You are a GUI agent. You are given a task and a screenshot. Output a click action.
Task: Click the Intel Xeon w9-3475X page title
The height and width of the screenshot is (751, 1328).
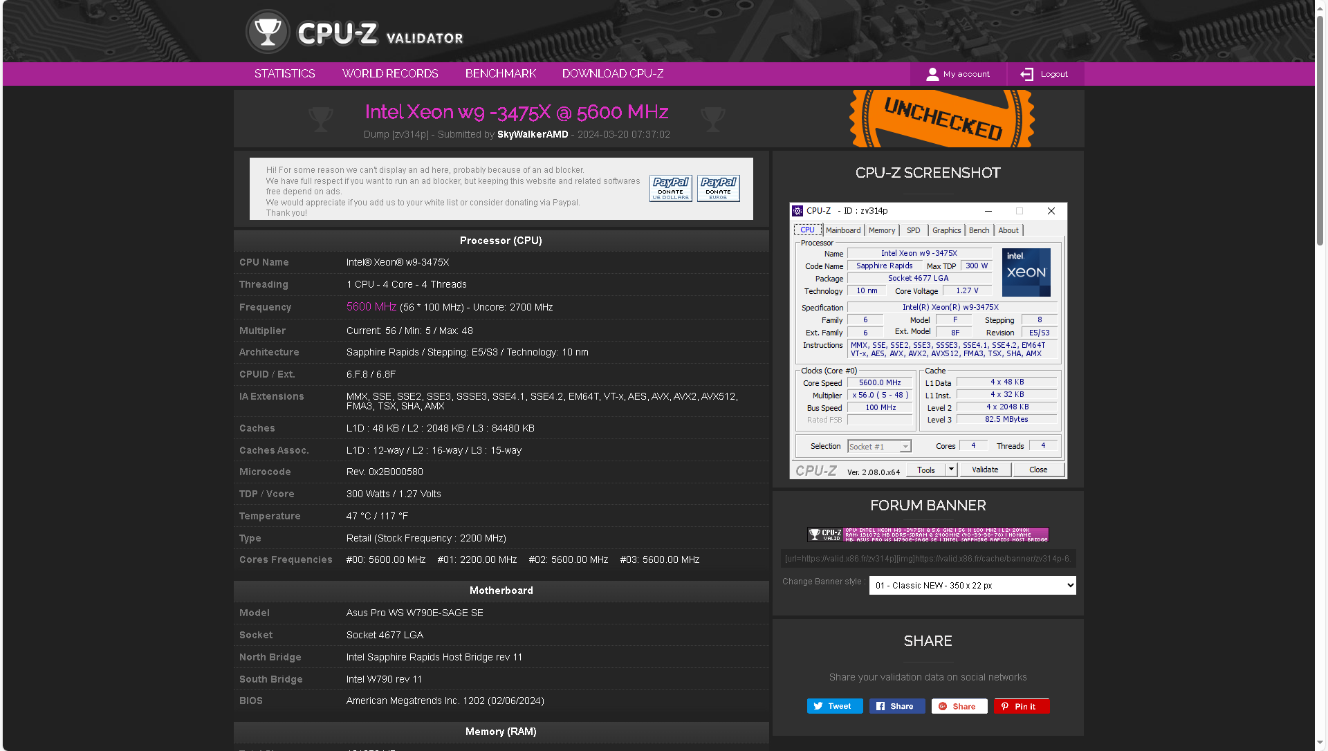[517, 111]
